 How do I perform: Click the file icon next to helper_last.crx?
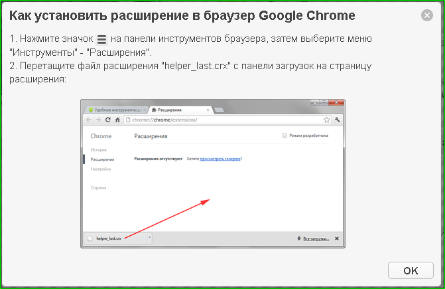[90, 239]
